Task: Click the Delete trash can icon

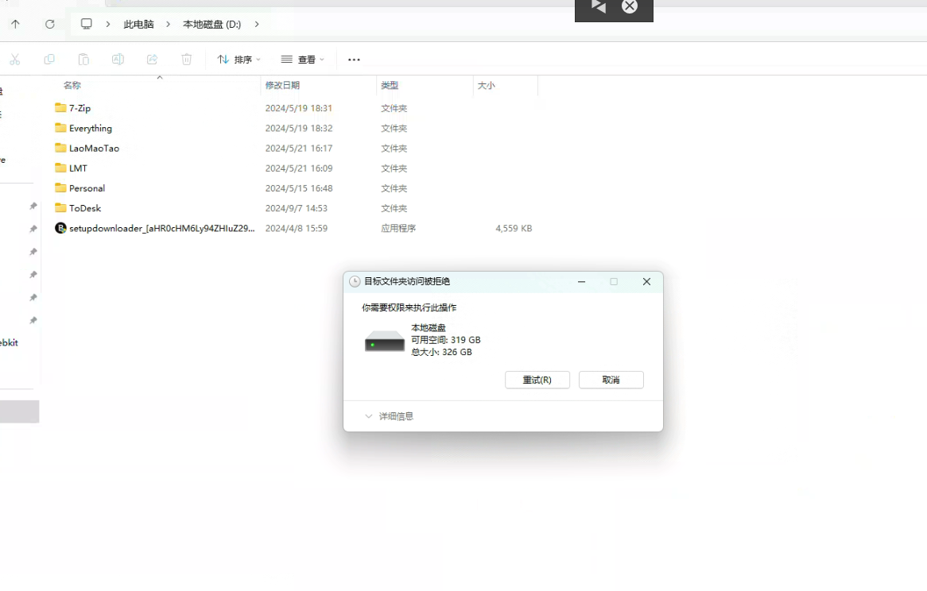Action: [186, 59]
